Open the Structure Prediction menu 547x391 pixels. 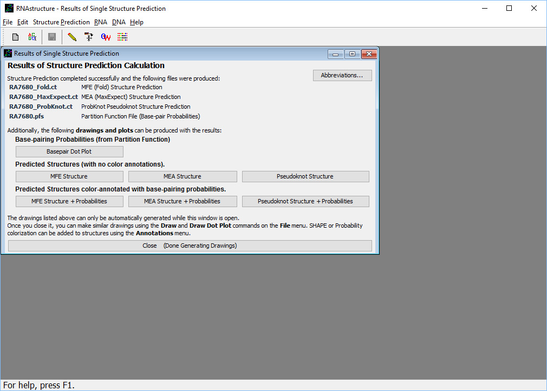tap(61, 22)
